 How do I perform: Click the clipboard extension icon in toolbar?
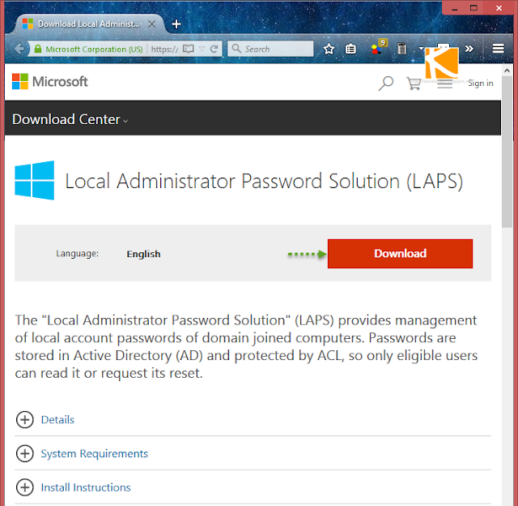click(401, 49)
